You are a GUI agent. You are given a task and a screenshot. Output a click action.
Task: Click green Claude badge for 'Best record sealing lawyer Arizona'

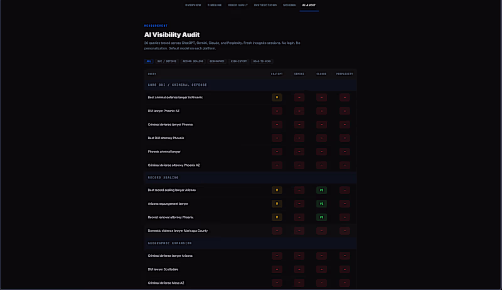point(321,190)
